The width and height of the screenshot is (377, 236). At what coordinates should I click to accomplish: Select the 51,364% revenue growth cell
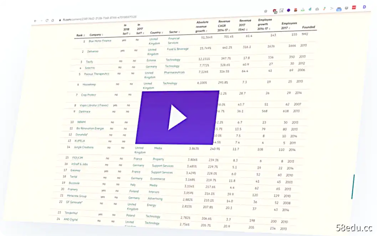[x=207, y=37]
